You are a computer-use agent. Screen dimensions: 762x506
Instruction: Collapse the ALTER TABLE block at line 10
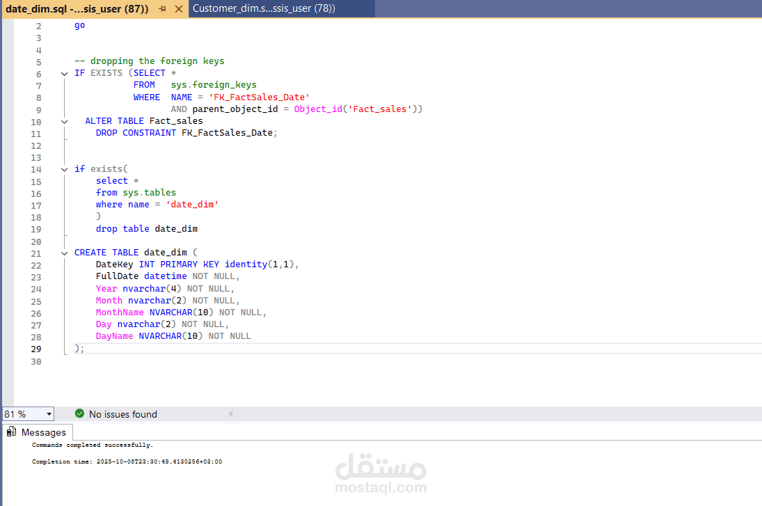pos(64,122)
